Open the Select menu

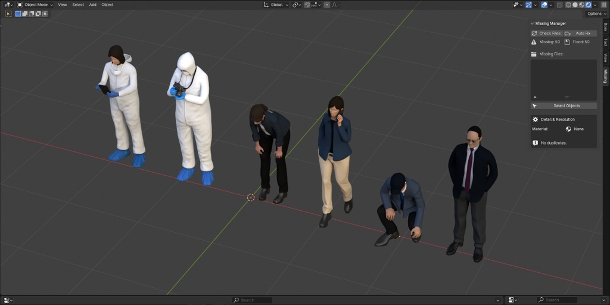click(x=78, y=5)
